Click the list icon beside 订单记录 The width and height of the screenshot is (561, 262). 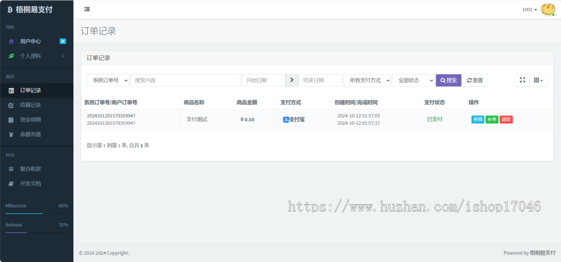point(11,91)
